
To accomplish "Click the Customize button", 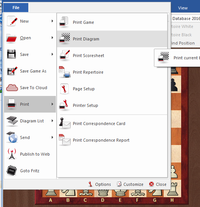I will coord(130,184).
